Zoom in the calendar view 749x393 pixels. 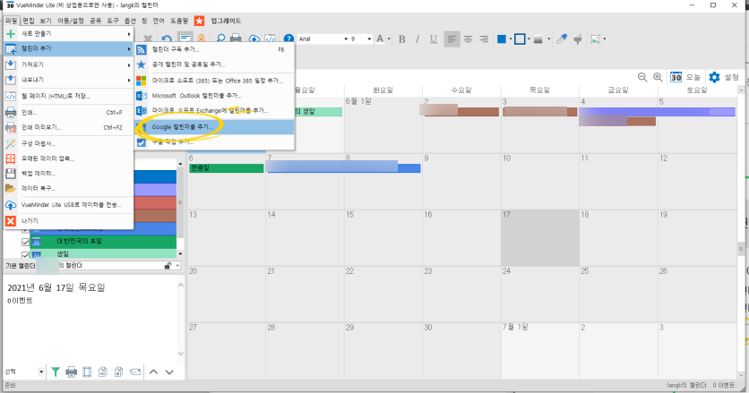coord(658,77)
